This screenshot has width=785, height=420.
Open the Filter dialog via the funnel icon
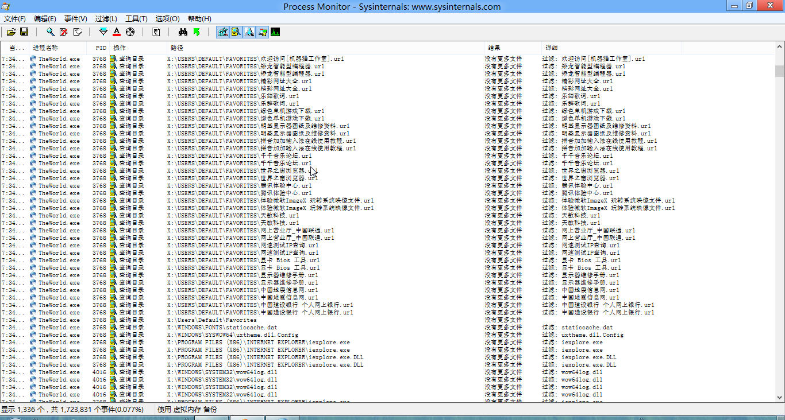103,32
